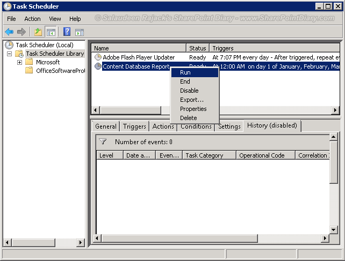Choose Disable from the context menu
345x261 pixels.
coord(195,91)
